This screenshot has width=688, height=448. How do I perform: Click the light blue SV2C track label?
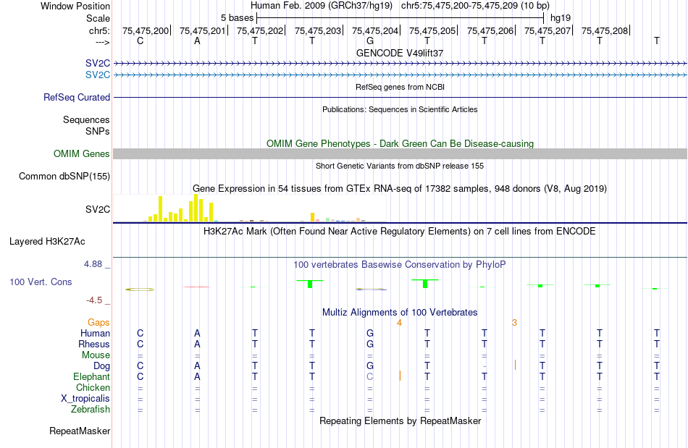(x=98, y=75)
